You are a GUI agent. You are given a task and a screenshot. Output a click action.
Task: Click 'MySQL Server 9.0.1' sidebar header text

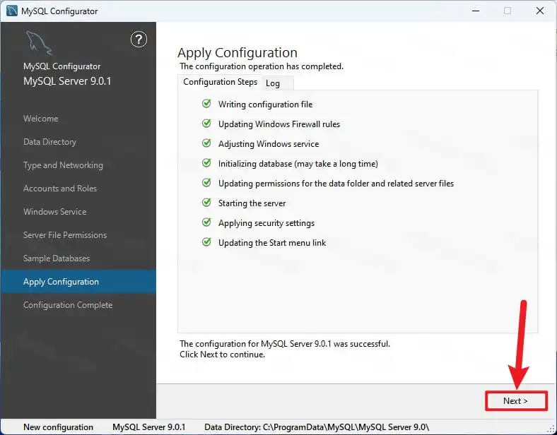coord(67,81)
